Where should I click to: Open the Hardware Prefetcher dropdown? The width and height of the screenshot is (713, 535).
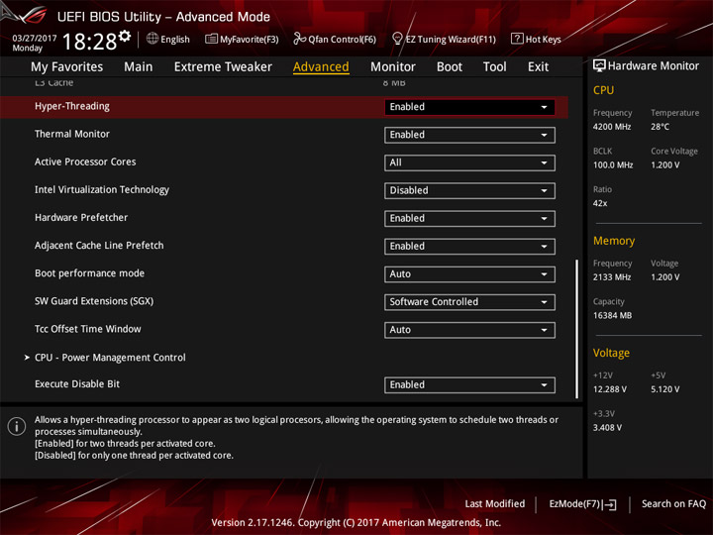click(469, 218)
